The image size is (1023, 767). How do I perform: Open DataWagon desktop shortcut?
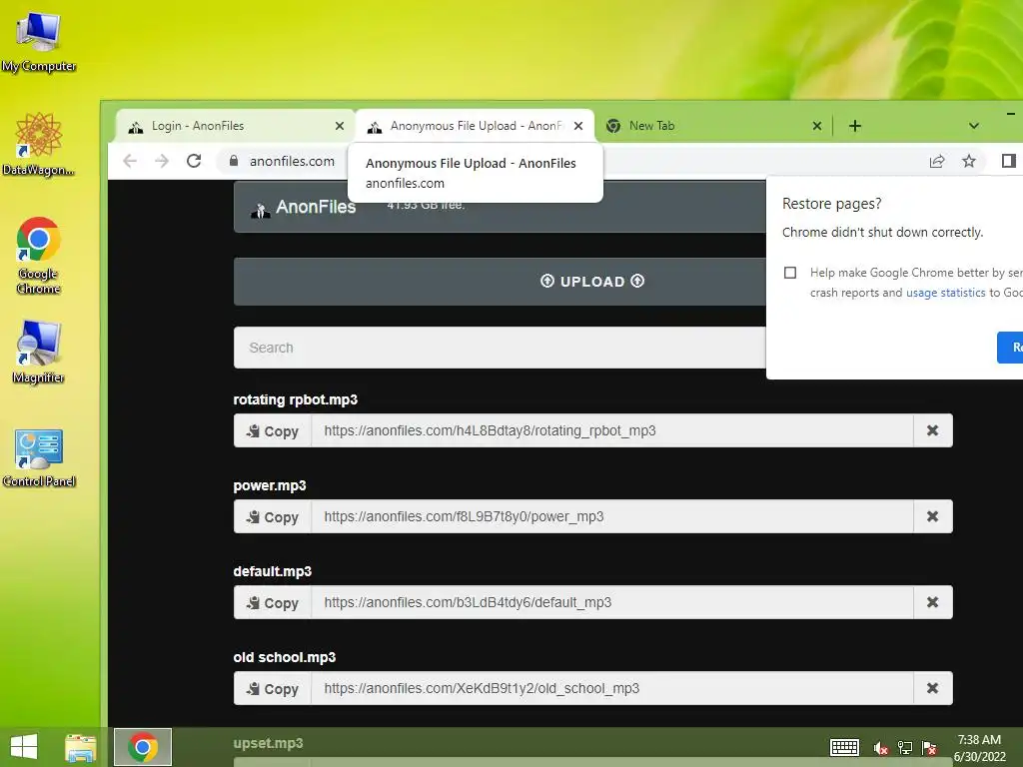[x=39, y=144]
